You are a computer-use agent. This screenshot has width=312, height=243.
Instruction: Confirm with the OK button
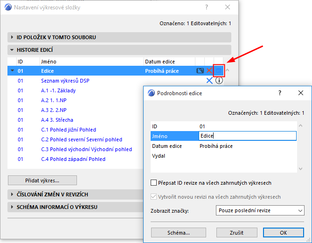pos(284,233)
